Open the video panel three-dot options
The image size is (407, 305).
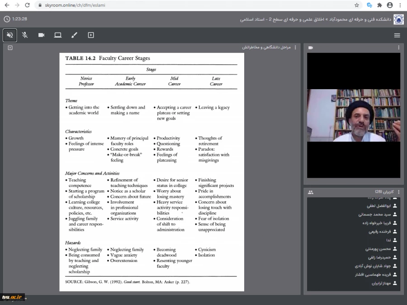(x=398, y=48)
